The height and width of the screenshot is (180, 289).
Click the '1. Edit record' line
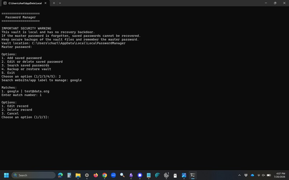[x=15, y=106]
